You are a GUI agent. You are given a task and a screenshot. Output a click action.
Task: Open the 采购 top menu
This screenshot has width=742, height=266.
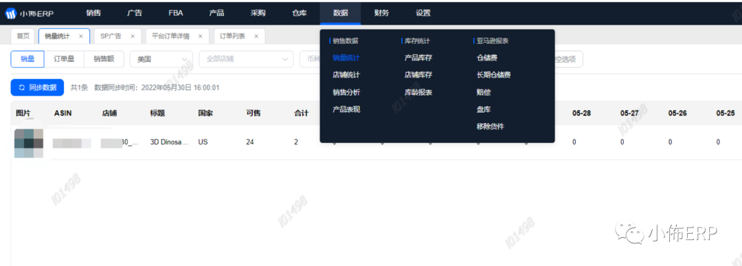[x=258, y=13]
